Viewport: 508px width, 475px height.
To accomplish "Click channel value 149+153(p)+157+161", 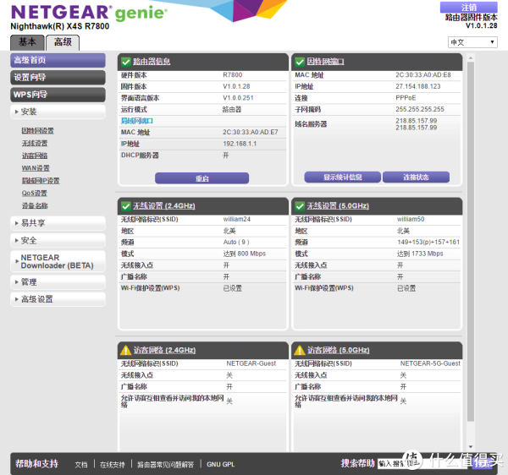I will (428, 243).
